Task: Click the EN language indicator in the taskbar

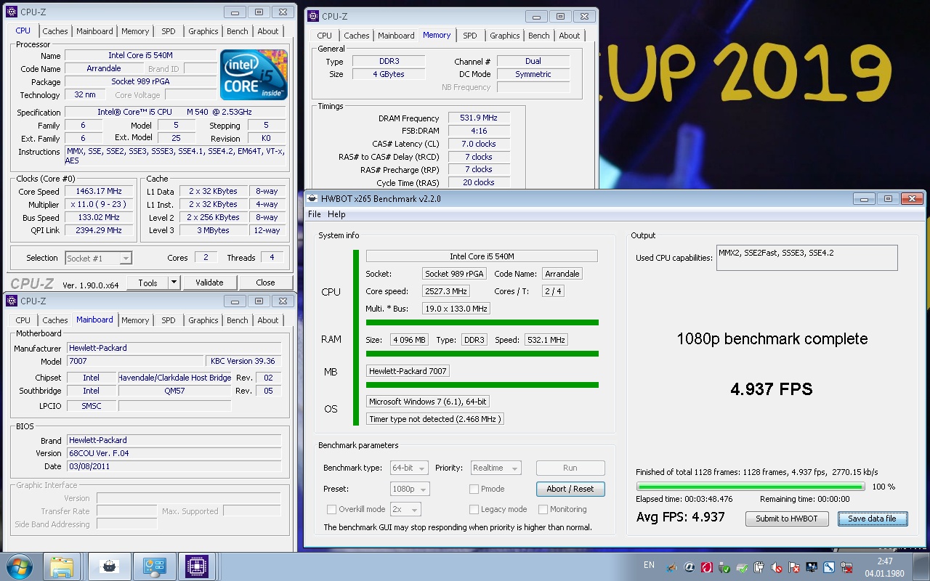Action: tap(649, 565)
